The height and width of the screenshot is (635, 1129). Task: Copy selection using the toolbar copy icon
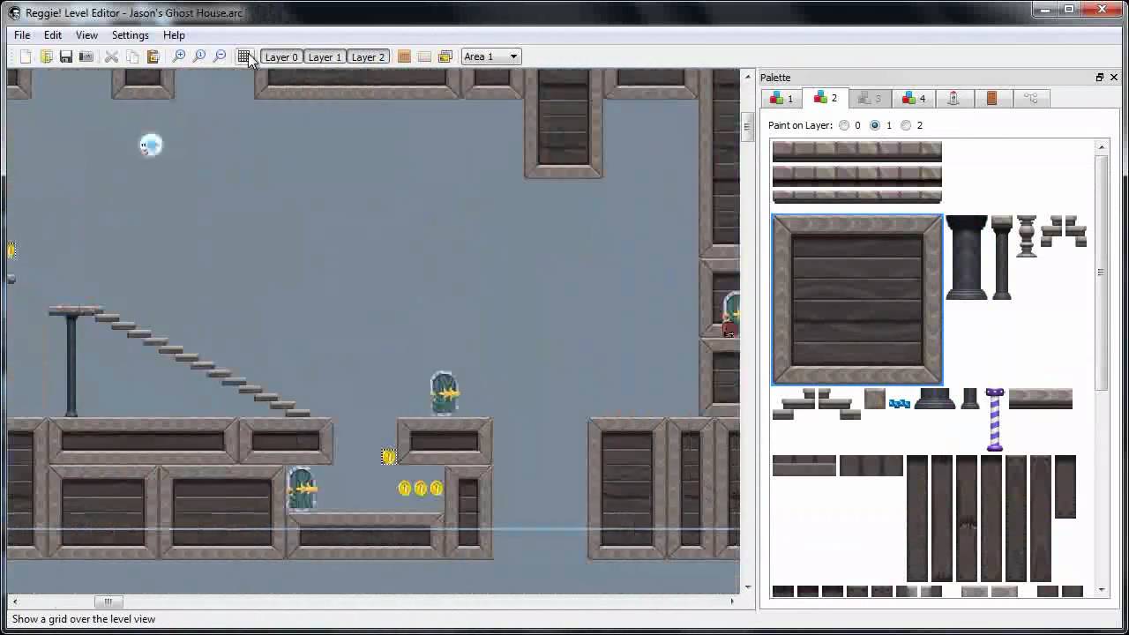(132, 56)
